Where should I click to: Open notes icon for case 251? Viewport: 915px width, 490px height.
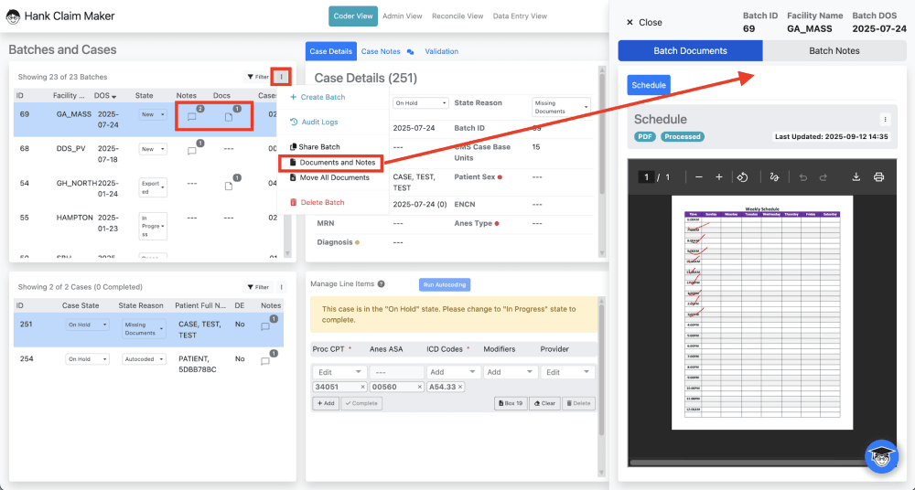pos(265,326)
